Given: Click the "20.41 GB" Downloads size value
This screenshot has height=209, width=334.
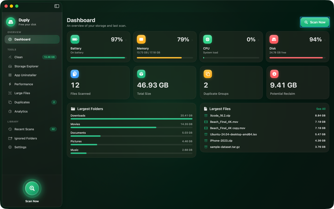Looking at the screenshot, I should [186, 115].
